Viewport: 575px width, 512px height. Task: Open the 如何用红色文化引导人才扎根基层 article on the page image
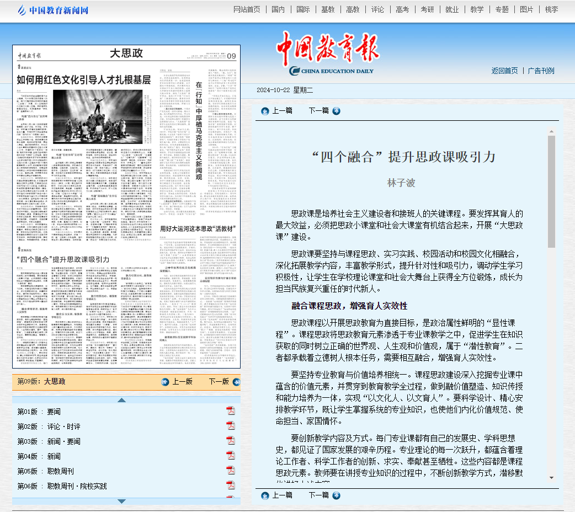pos(84,80)
